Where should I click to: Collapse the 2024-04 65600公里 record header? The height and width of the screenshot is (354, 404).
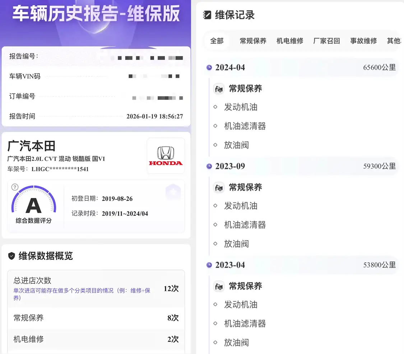pyautogui.click(x=301, y=67)
